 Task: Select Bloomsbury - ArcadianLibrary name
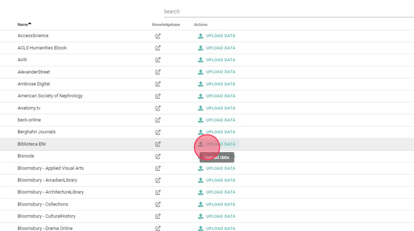[48, 180]
